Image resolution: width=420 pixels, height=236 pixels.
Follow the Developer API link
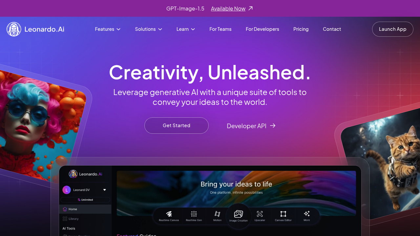(x=251, y=126)
